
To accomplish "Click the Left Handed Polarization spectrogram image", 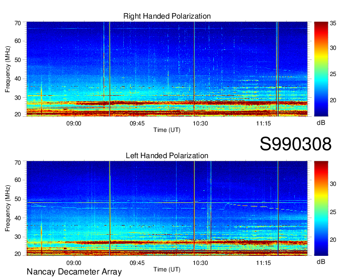I will click(167, 208).
